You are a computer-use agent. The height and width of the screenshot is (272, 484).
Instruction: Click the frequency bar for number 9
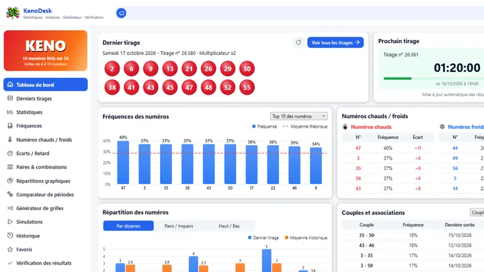(316, 166)
